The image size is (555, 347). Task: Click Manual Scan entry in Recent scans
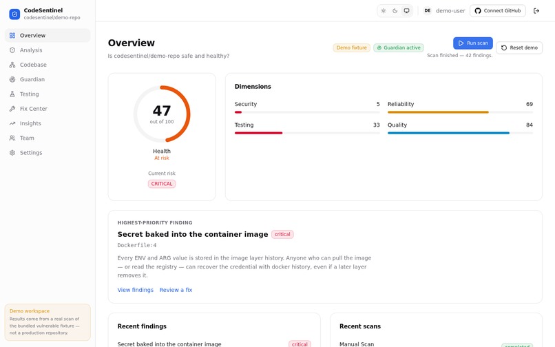pos(357,344)
